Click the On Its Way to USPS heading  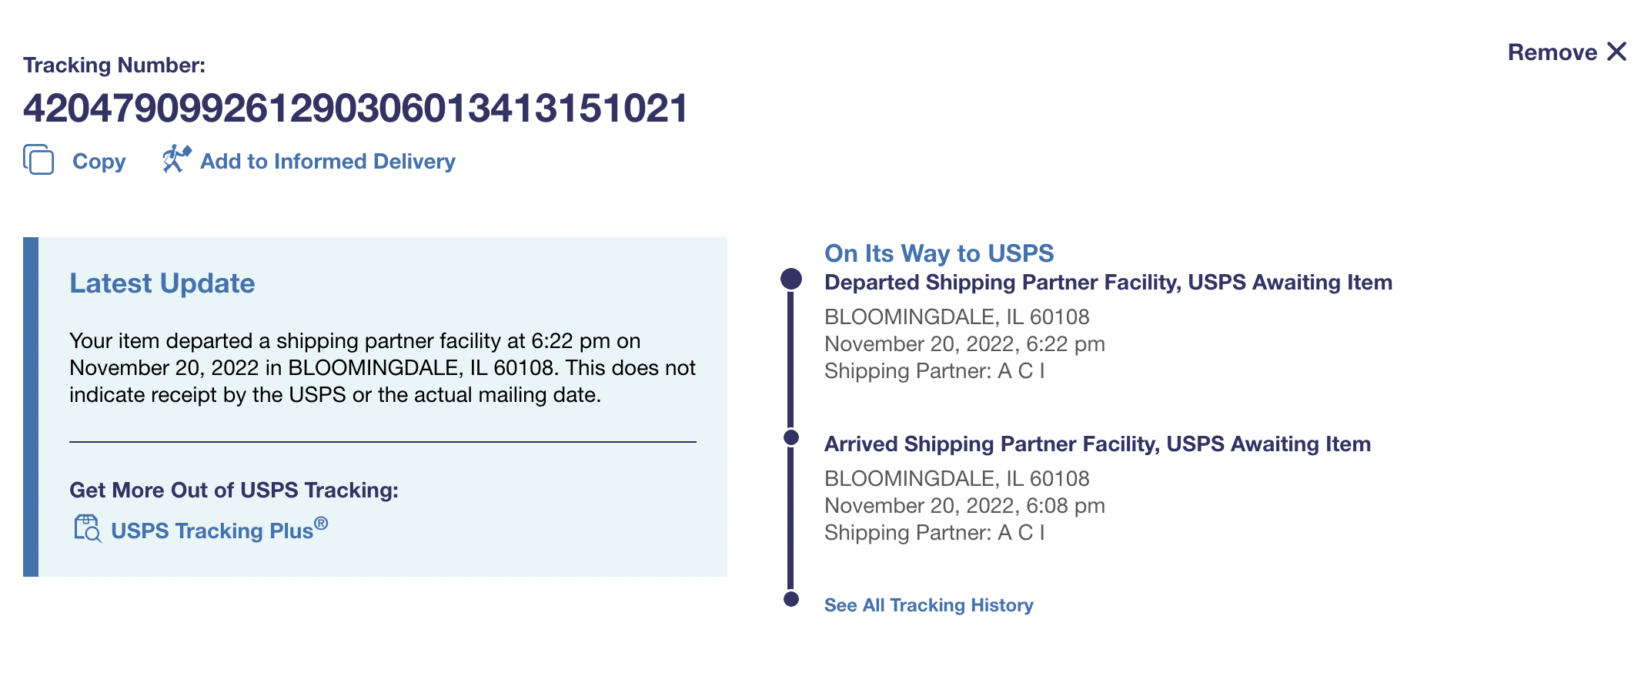point(938,253)
